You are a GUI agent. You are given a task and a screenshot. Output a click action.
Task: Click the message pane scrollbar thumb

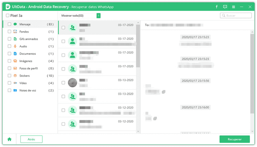point(252,74)
